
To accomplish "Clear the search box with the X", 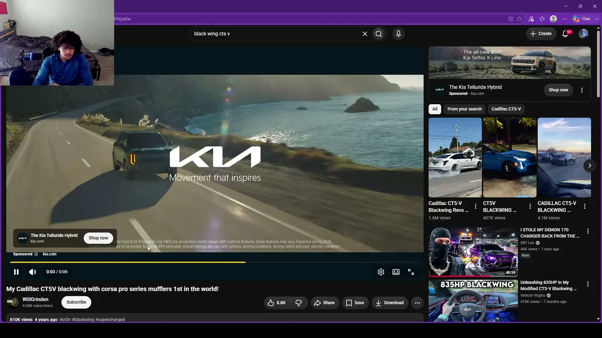I will (364, 34).
